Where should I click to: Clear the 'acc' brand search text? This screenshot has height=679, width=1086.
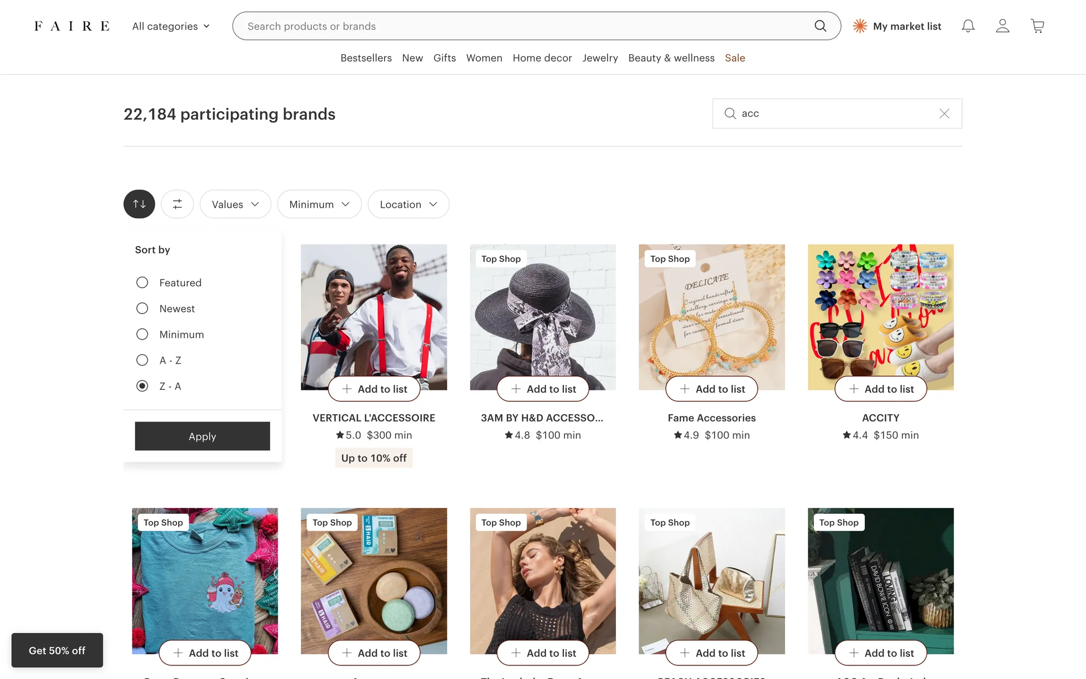944,114
